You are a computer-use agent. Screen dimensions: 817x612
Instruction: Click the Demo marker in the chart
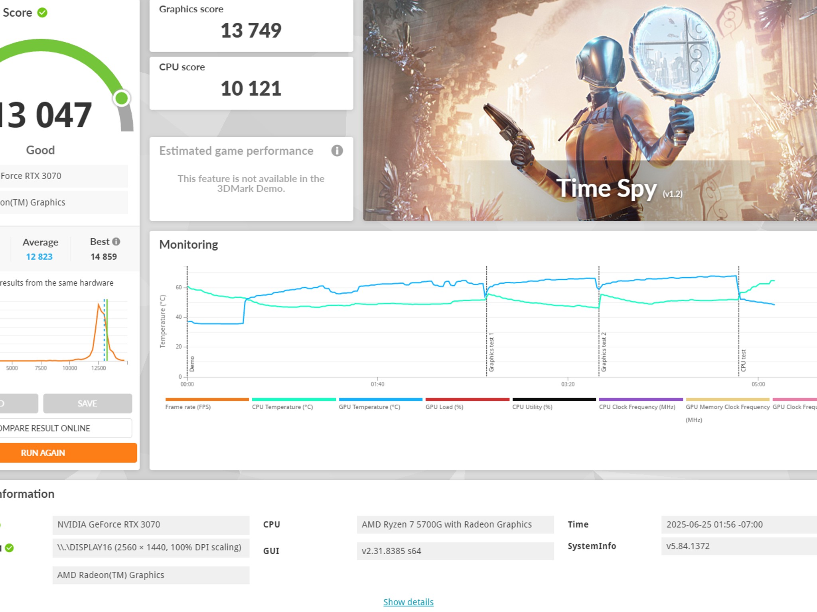coord(192,364)
